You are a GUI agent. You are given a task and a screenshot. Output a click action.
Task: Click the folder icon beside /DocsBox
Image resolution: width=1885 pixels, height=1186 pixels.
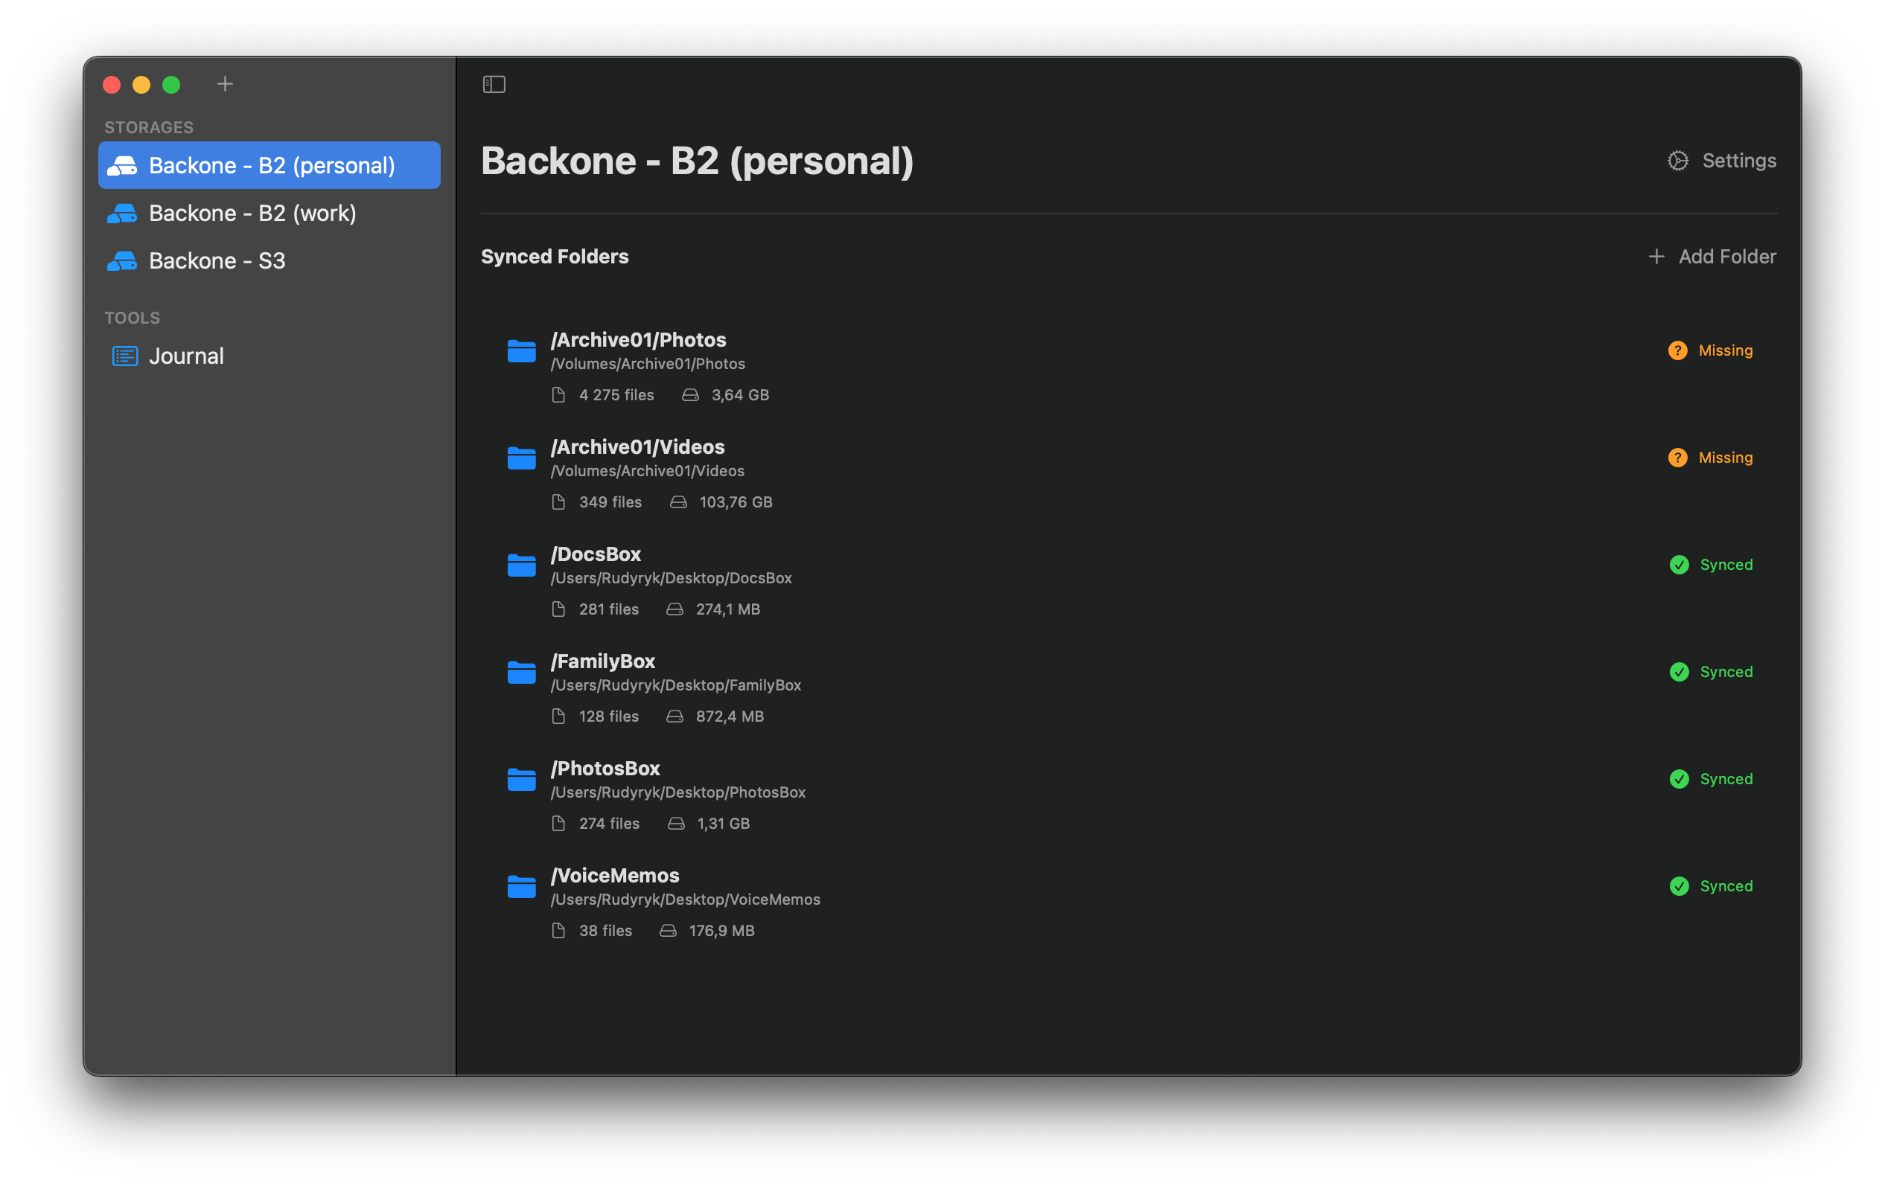[x=521, y=565]
